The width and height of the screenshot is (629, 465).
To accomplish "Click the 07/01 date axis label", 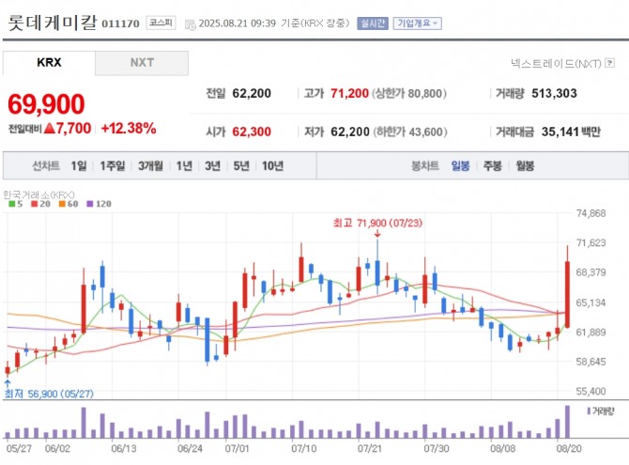I will [238, 448].
